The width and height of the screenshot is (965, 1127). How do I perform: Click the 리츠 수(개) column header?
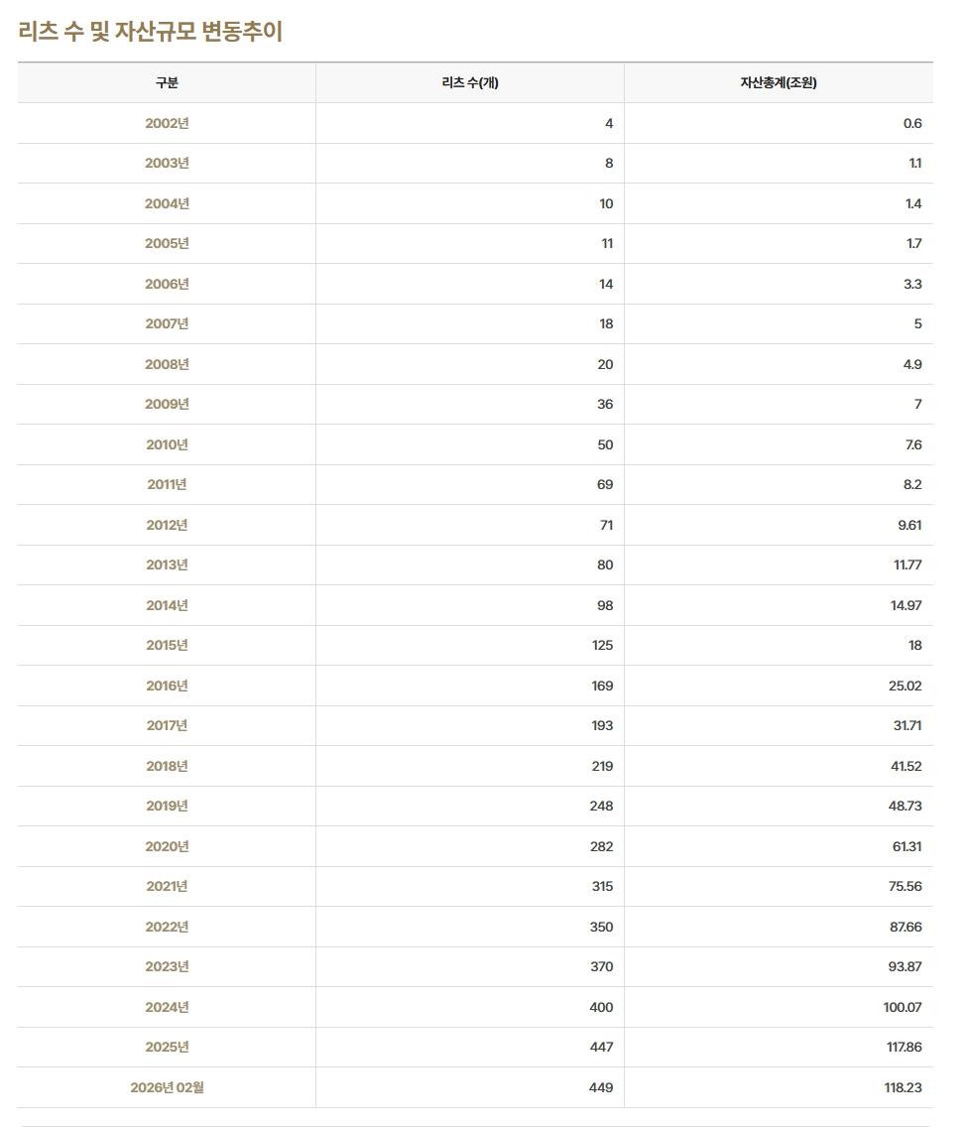click(x=470, y=82)
